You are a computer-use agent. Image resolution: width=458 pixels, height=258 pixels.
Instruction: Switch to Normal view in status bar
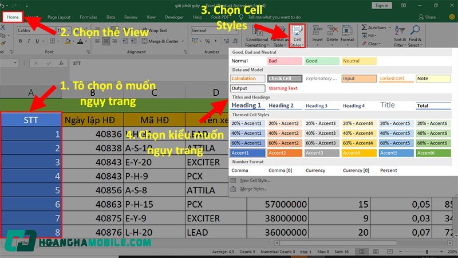click(x=362, y=252)
